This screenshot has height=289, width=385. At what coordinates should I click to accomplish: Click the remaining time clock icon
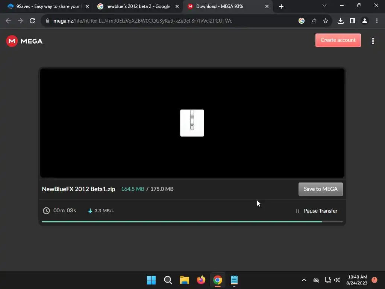pyautogui.click(x=46, y=211)
